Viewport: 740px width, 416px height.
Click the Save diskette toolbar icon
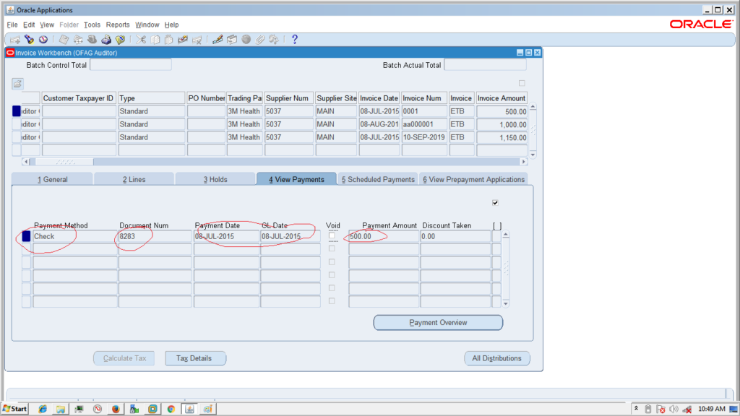point(64,40)
